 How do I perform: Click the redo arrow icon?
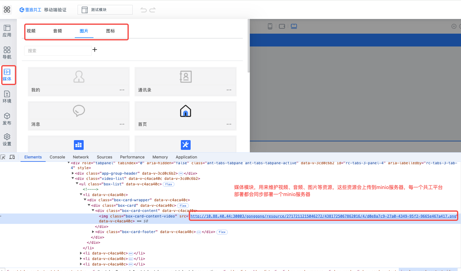(153, 10)
